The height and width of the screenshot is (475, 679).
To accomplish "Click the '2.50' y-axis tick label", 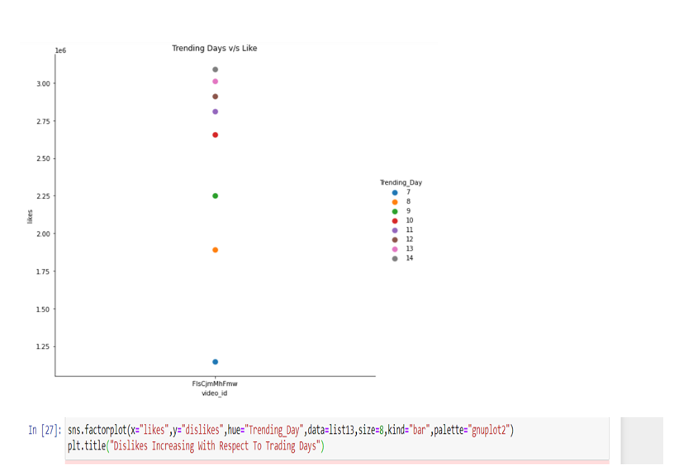I will [x=43, y=158].
